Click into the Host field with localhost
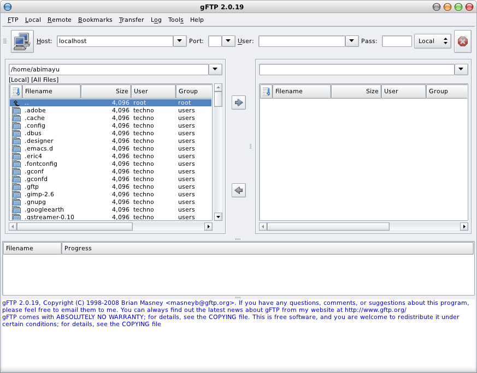 (115, 41)
